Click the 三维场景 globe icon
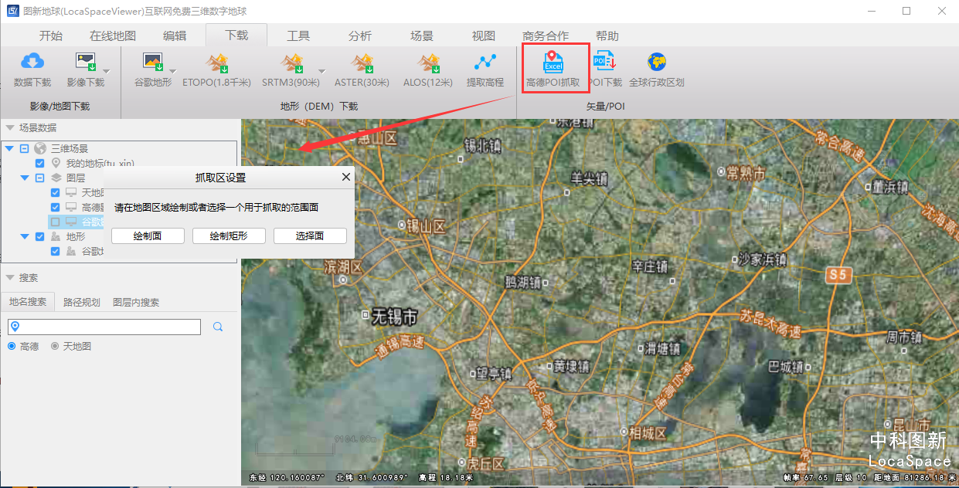Image resolution: width=959 pixels, height=488 pixels. (40, 148)
